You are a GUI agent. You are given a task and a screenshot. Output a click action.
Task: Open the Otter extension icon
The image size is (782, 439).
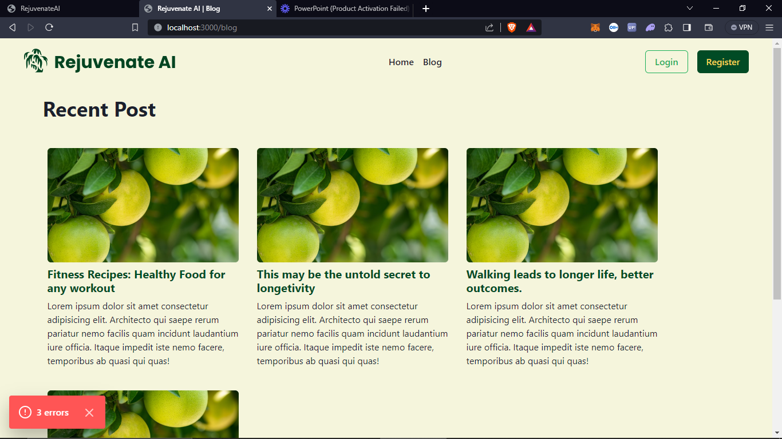tap(614, 27)
